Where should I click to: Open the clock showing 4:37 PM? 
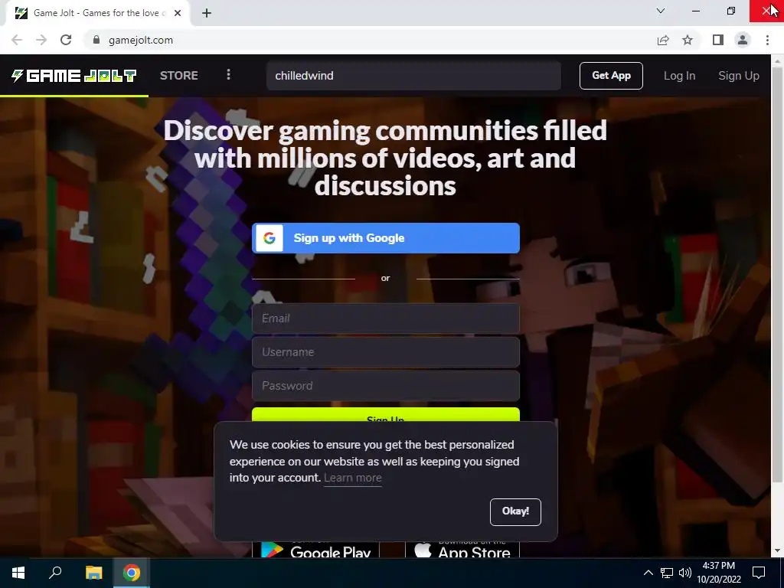click(x=718, y=573)
